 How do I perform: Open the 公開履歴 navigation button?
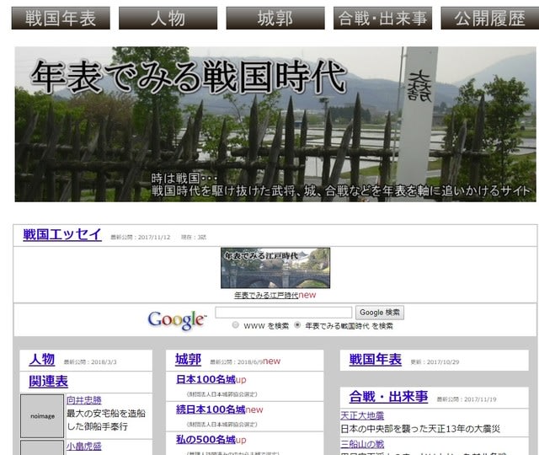click(x=490, y=19)
